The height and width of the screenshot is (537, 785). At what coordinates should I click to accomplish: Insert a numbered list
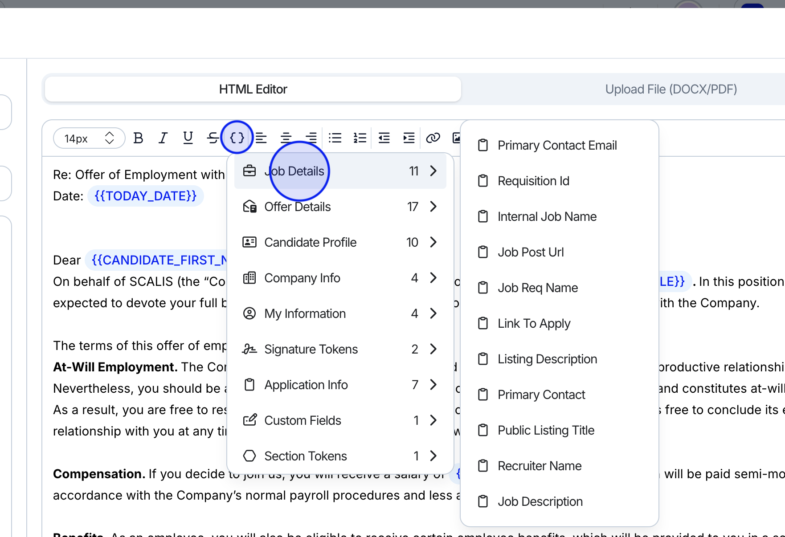pyautogui.click(x=360, y=138)
